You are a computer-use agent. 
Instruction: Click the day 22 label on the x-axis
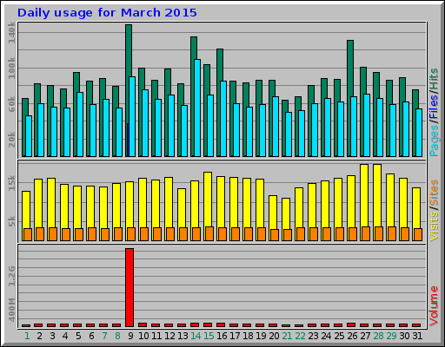pyautogui.click(x=300, y=336)
